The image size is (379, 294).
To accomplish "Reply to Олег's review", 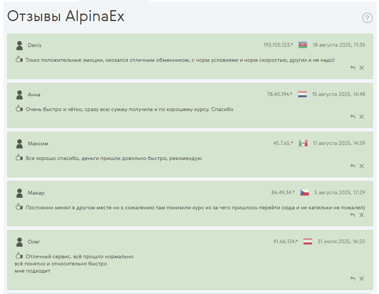I will tap(353, 279).
